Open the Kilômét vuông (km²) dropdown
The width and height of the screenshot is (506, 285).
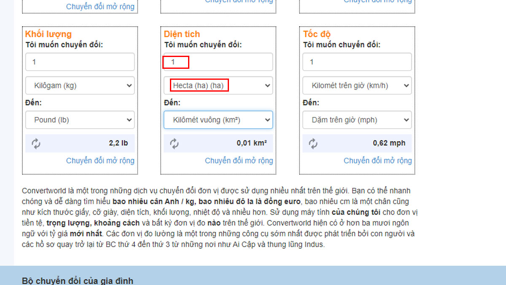pos(218,120)
